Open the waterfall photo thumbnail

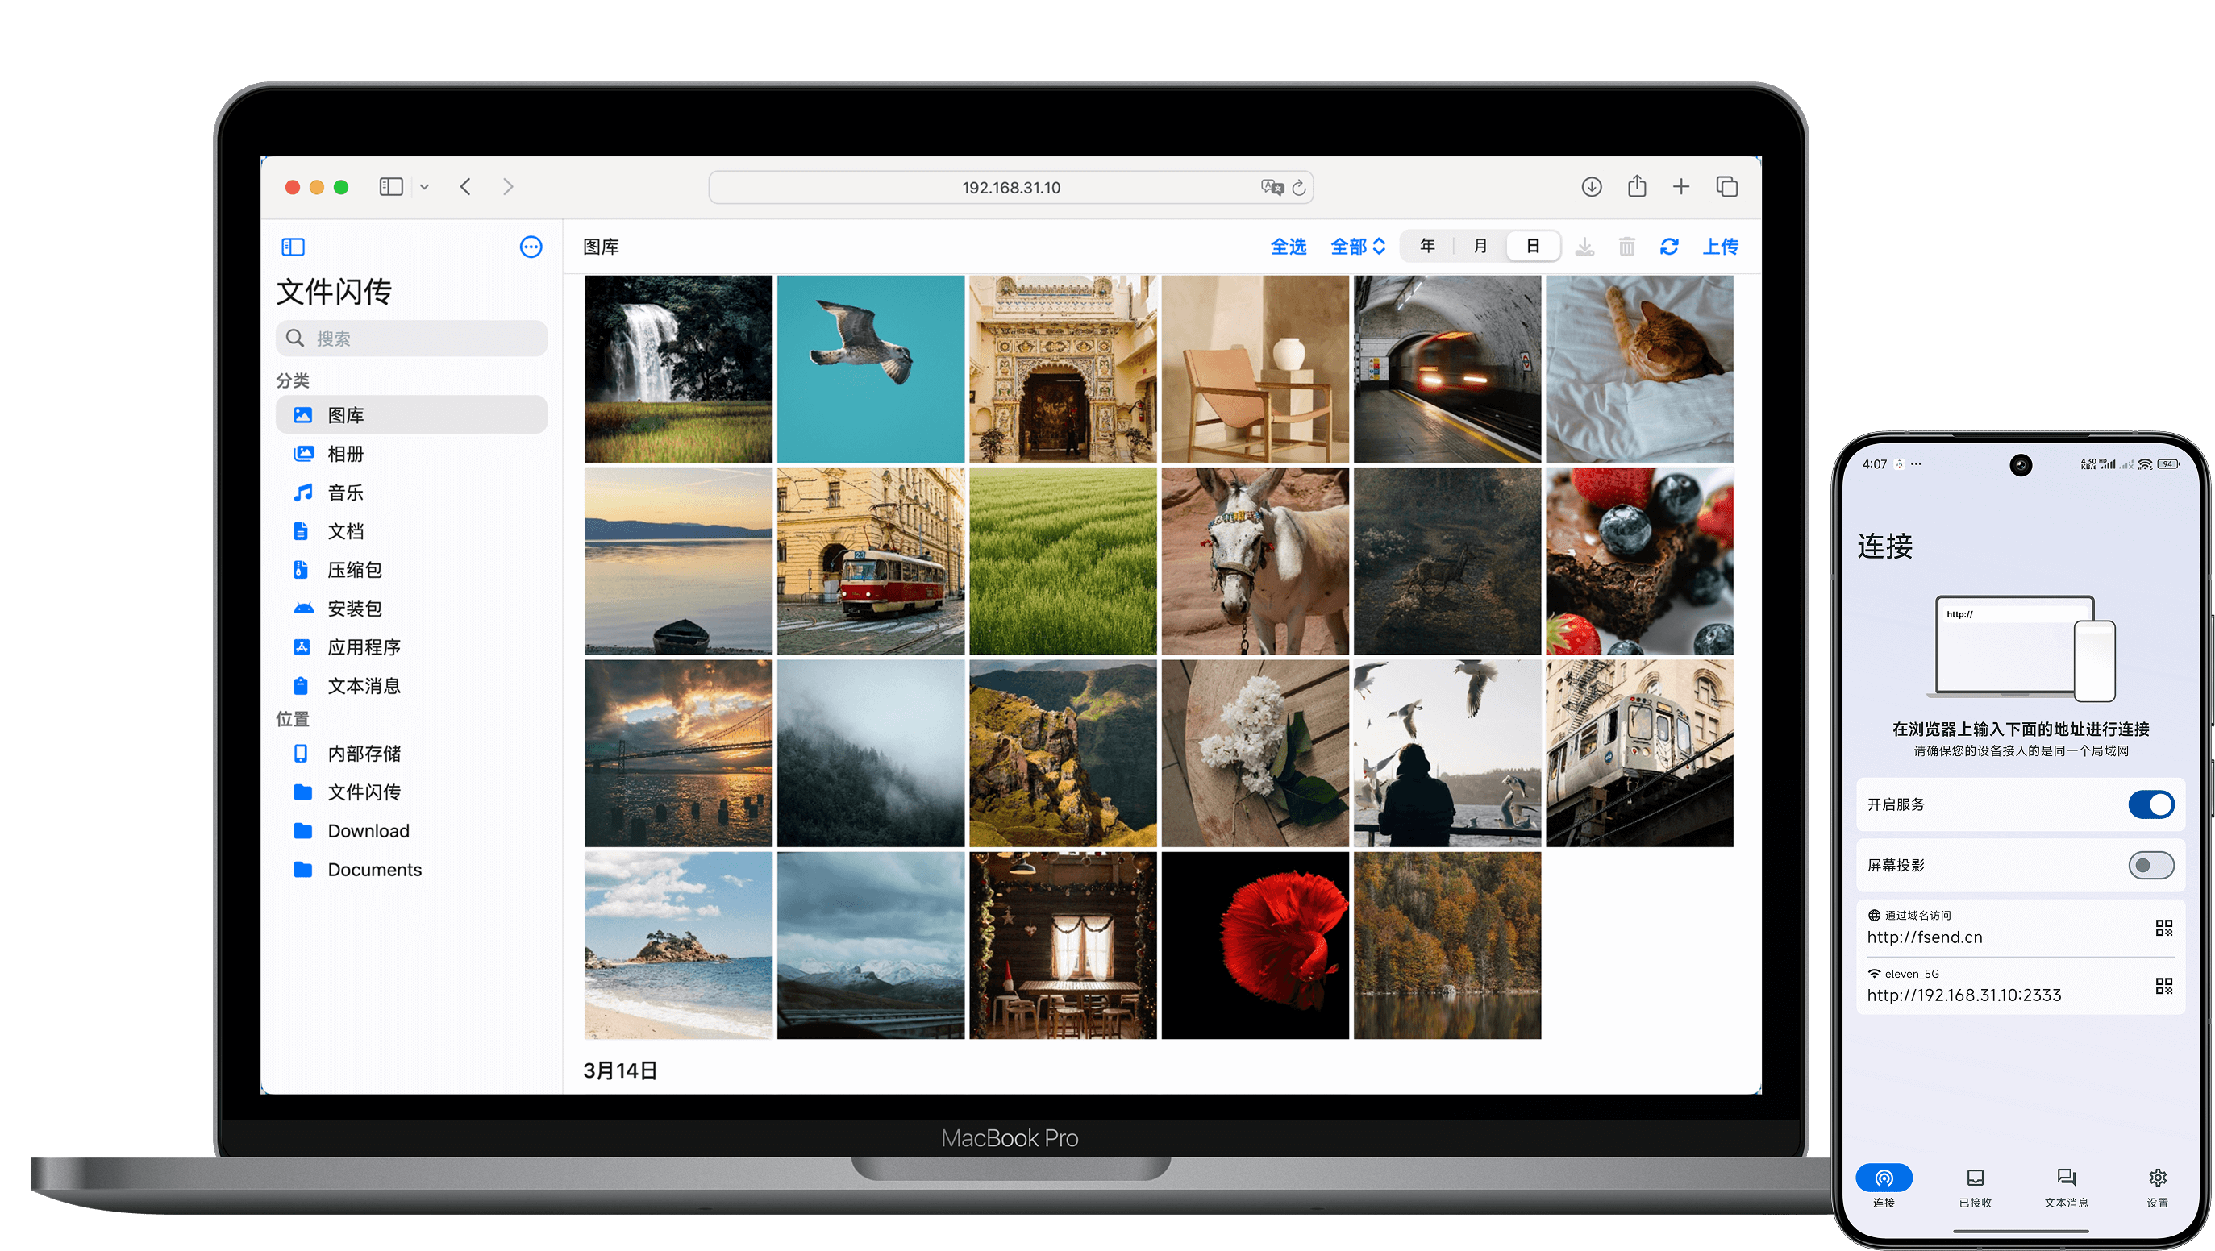click(x=678, y=369)
